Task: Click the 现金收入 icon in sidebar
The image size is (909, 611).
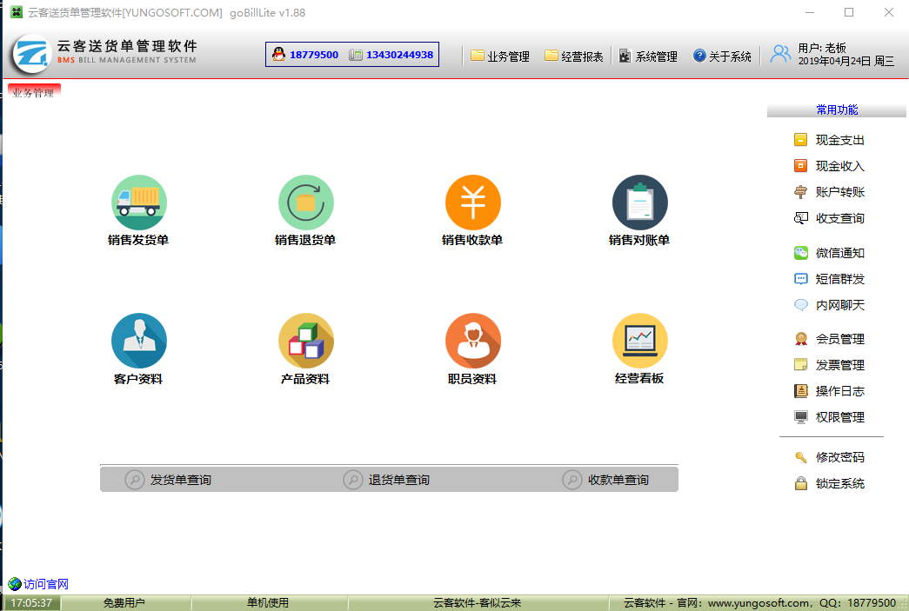Action: pos(800,166)
